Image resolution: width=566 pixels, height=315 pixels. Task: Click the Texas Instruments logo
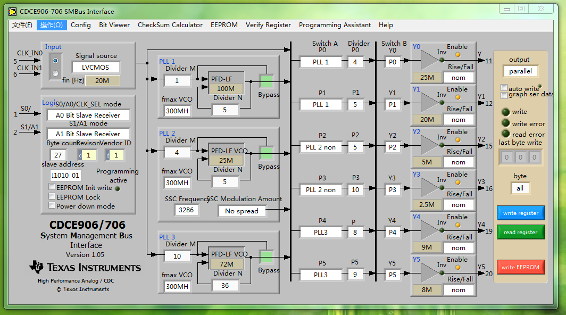tap(85, 267)
